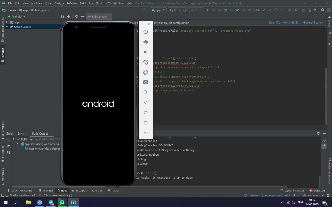This screenshot has height=207, width=332.
Task: Open the app run configuration dropdown
Action: pos(158,10)
